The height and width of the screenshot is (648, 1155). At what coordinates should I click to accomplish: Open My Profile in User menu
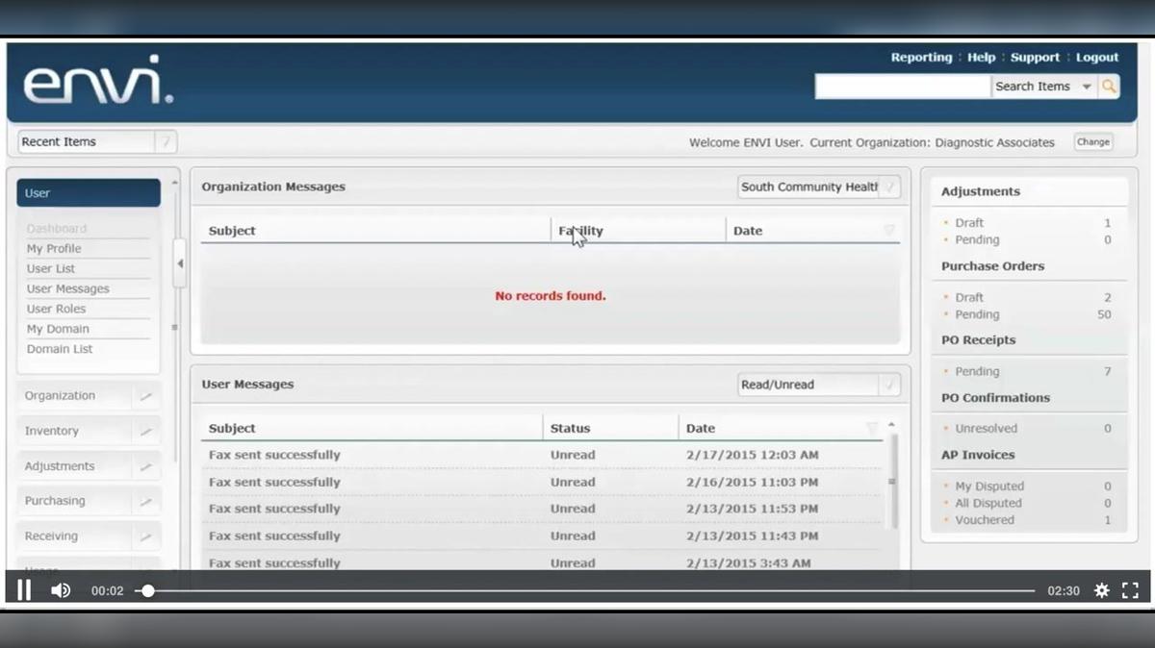54,249
